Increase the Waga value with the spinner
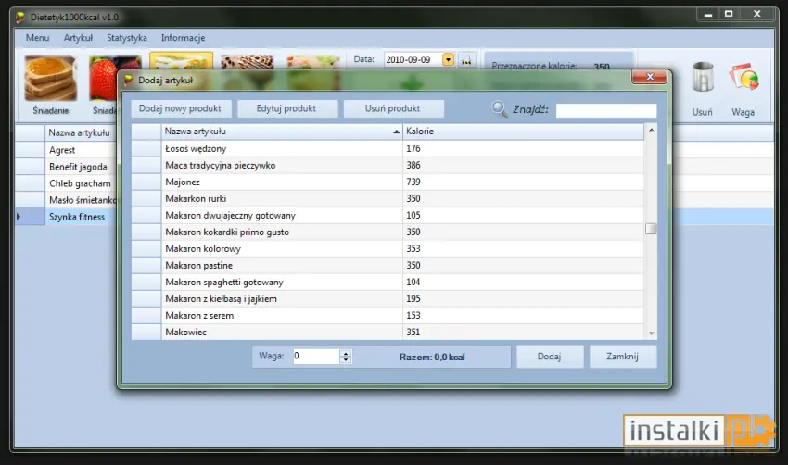788x465 pixels. pyautogui.click(x=345, y=353)
